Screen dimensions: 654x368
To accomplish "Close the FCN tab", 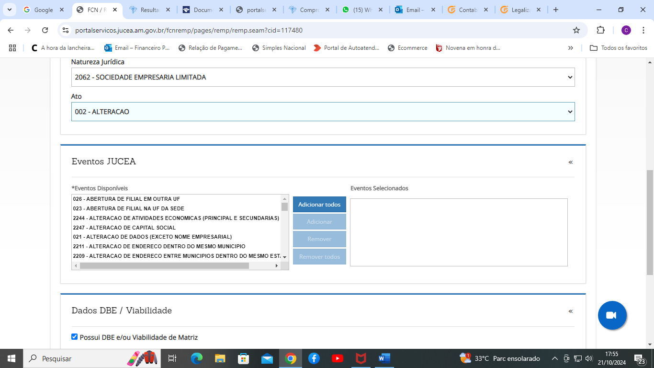I will coord(115,10).
